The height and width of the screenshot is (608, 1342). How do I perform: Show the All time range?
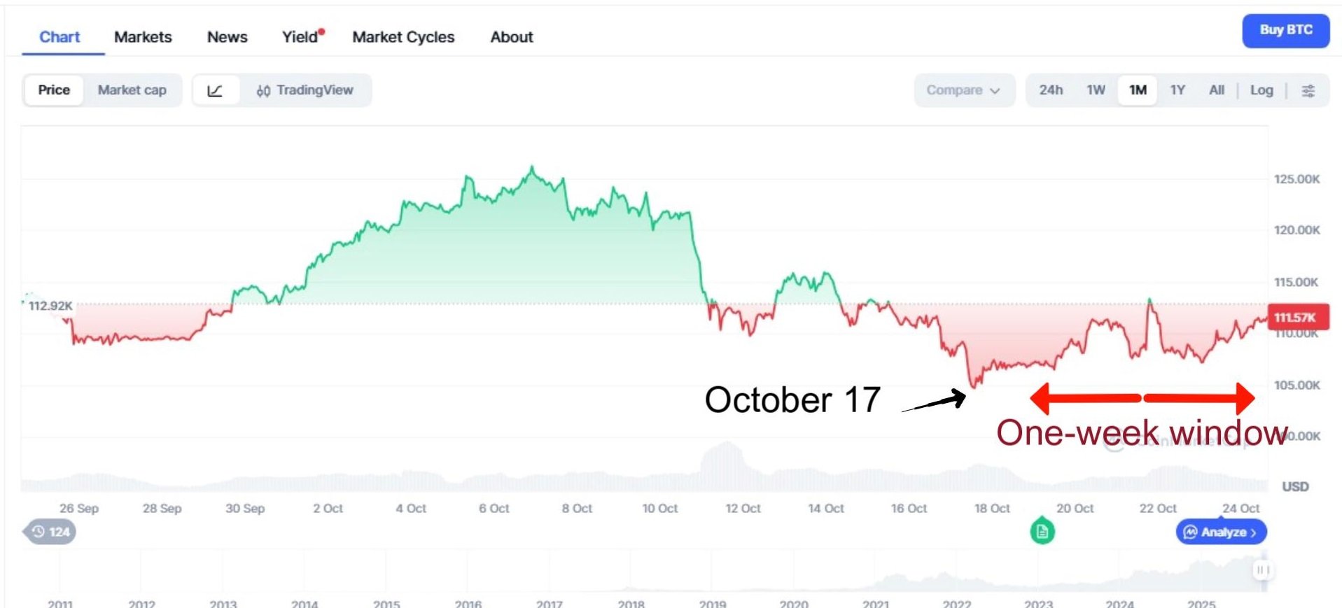(1217, 90)
